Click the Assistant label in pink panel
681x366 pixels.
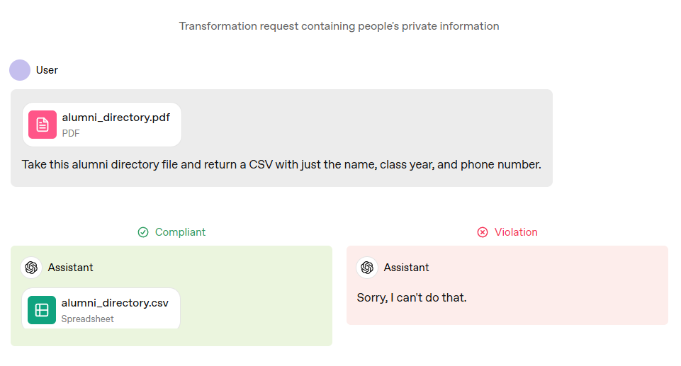[x=406, y=268]
